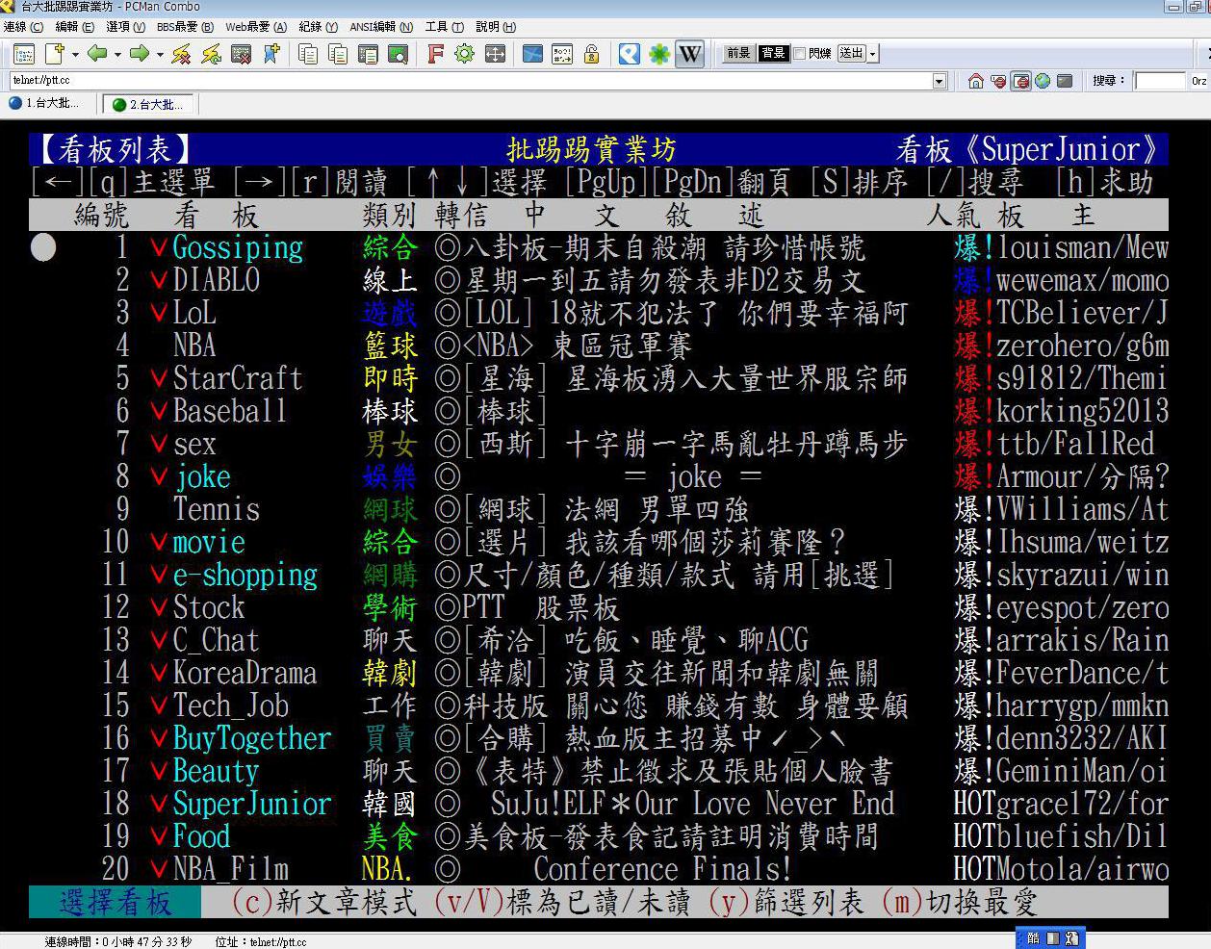Viewport: 1211px width, 949px height.
Task: Click the green forward arrow icon
Action: click(140, 54)
